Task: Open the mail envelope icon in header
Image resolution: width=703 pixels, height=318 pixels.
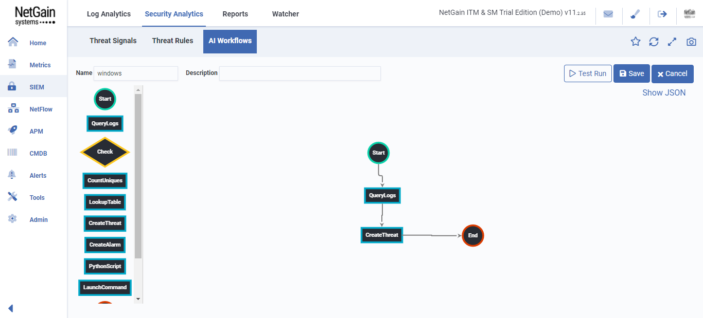Action: [x=608, y=14]
